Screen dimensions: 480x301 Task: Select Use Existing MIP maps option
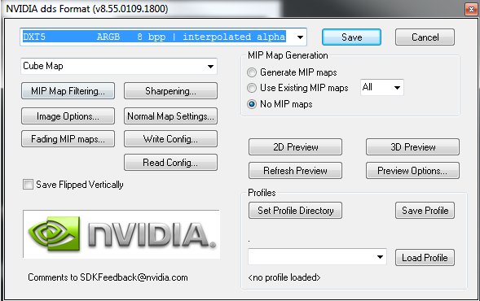tap(252, 88)
